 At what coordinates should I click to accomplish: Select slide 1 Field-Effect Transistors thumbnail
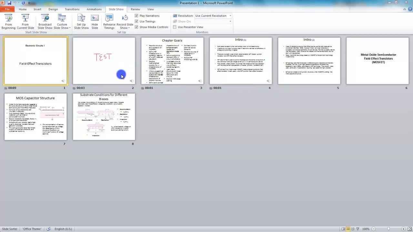[35, 61]
